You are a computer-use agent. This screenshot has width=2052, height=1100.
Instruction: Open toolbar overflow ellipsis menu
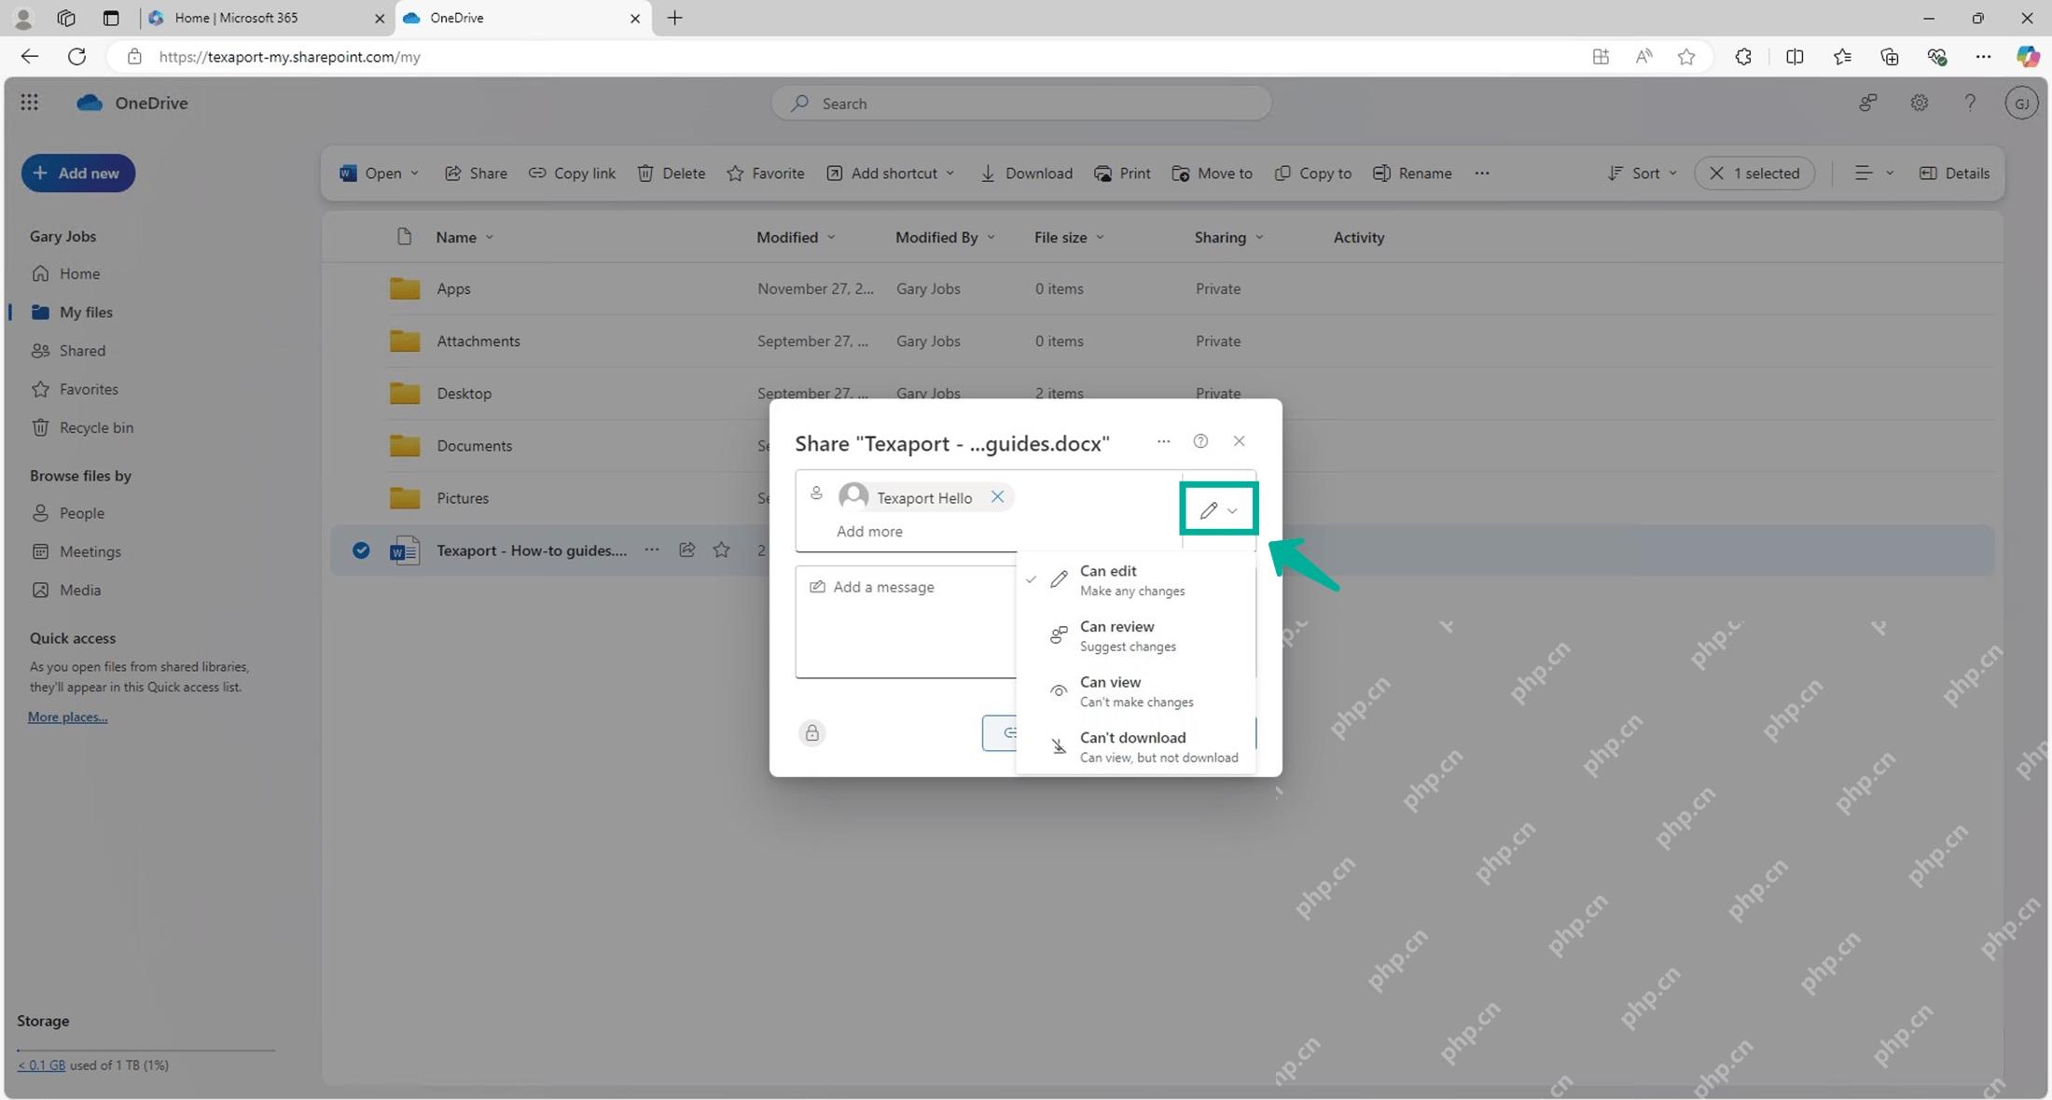(1481, 173)
